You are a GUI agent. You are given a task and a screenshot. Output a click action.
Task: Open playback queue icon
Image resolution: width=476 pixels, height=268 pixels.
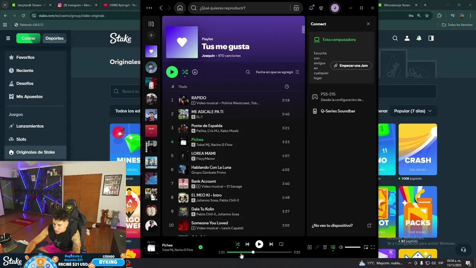coord(325,247)
